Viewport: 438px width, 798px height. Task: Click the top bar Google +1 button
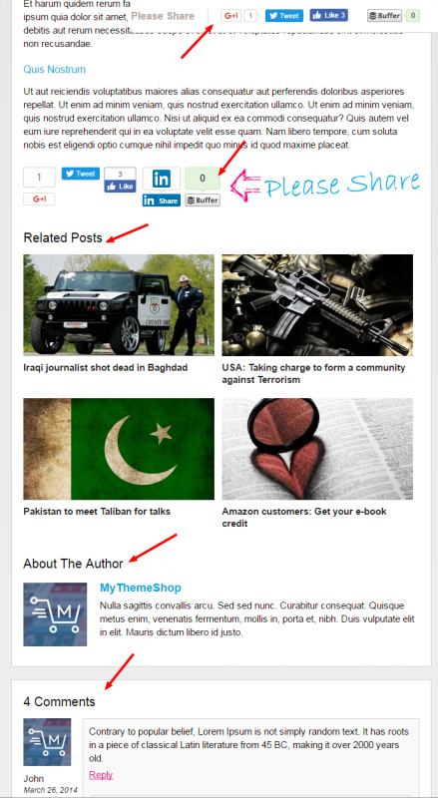click(x=230, y=16)
